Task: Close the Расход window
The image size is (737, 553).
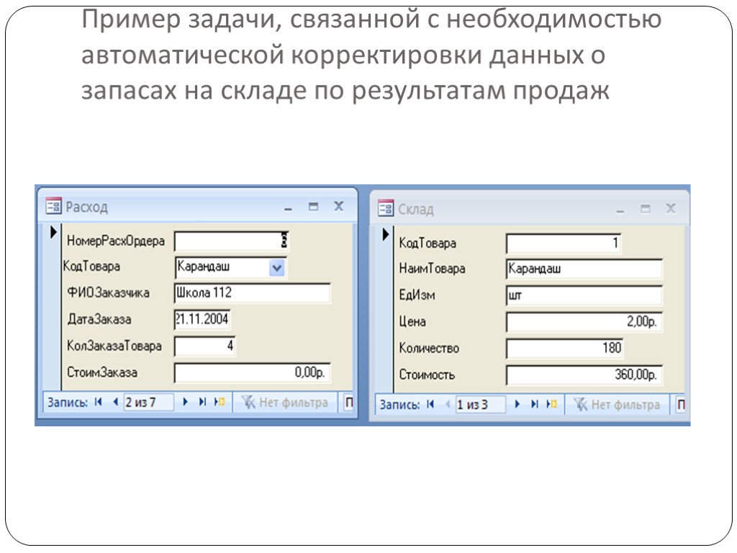Action: 339,206
